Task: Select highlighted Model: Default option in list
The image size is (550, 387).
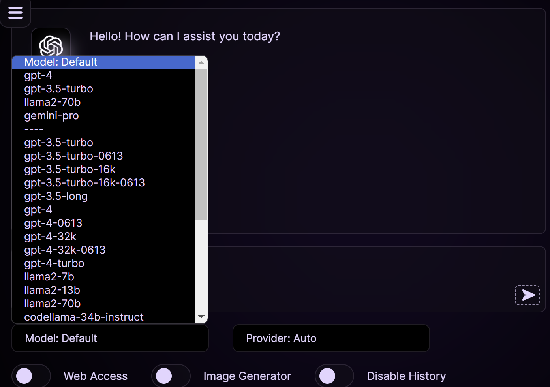Action: pos(103,62)
